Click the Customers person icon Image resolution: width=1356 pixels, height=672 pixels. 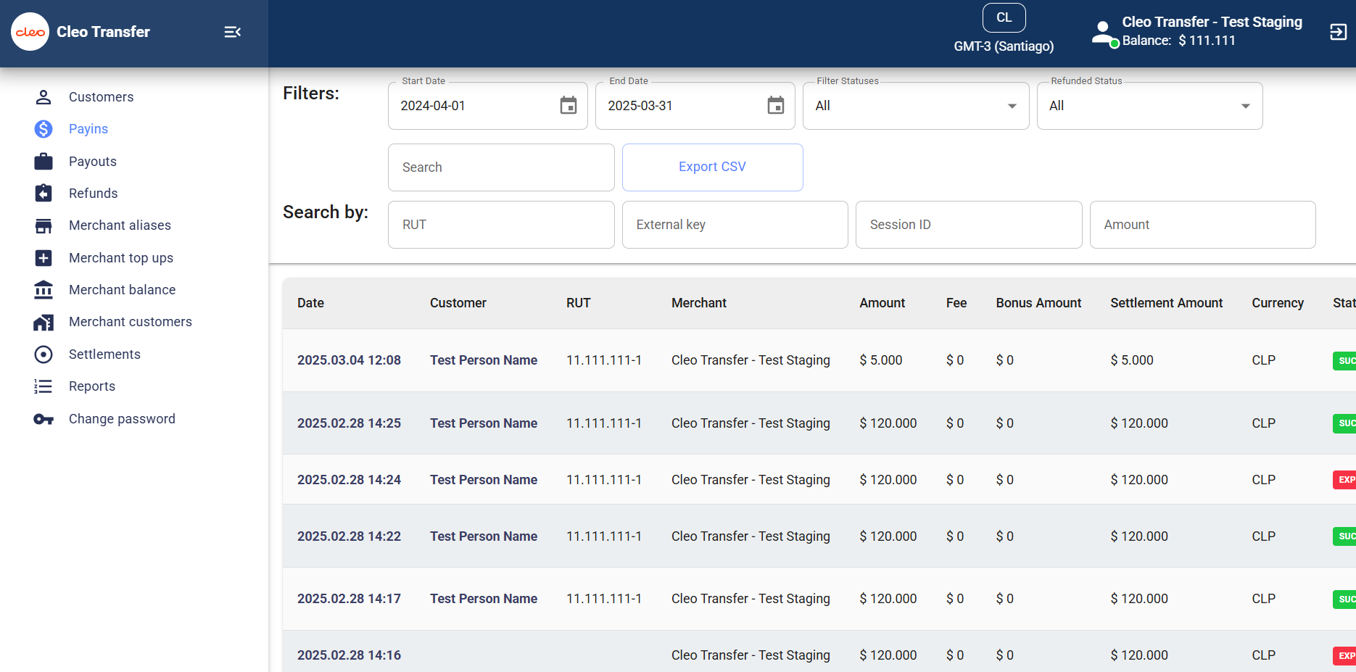[x=44, y=97]
